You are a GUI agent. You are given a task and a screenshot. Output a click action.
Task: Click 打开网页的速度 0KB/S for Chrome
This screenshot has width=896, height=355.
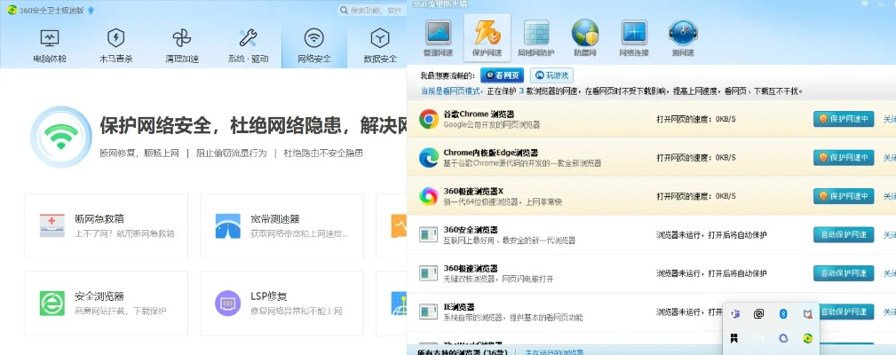pos(696,119)
